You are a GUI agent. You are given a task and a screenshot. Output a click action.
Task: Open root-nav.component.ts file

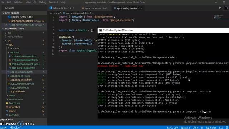pos(23,68)
